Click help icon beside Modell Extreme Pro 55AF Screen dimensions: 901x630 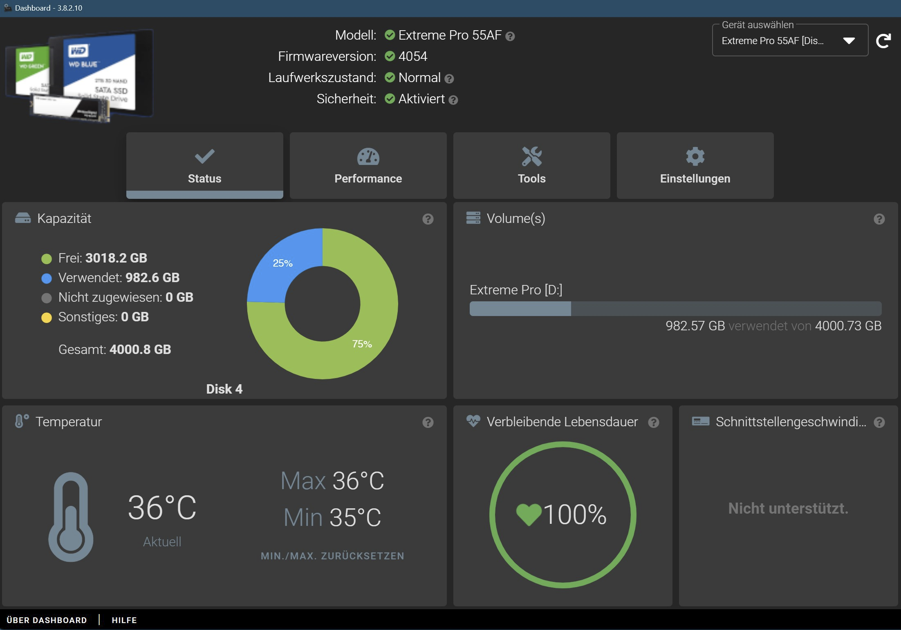(510, 36)
